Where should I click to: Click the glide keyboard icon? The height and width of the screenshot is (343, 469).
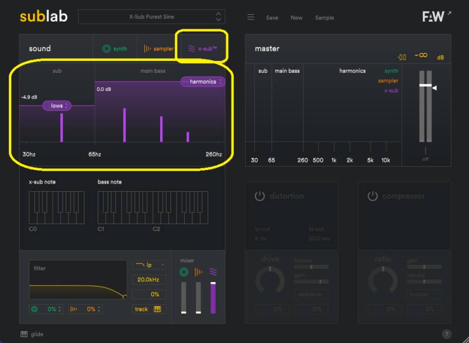[x=24, y=334]
